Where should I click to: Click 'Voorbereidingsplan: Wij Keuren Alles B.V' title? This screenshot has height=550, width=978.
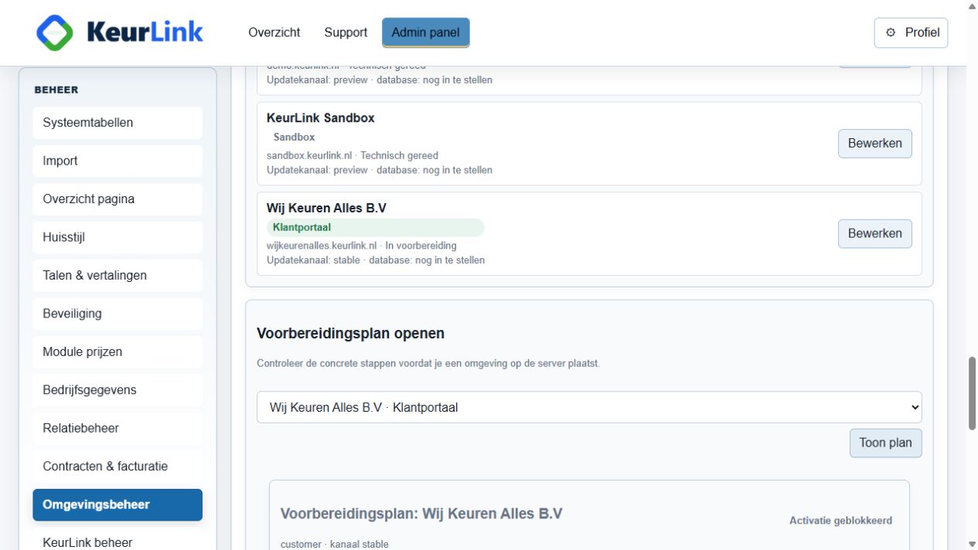coord(421,514)
